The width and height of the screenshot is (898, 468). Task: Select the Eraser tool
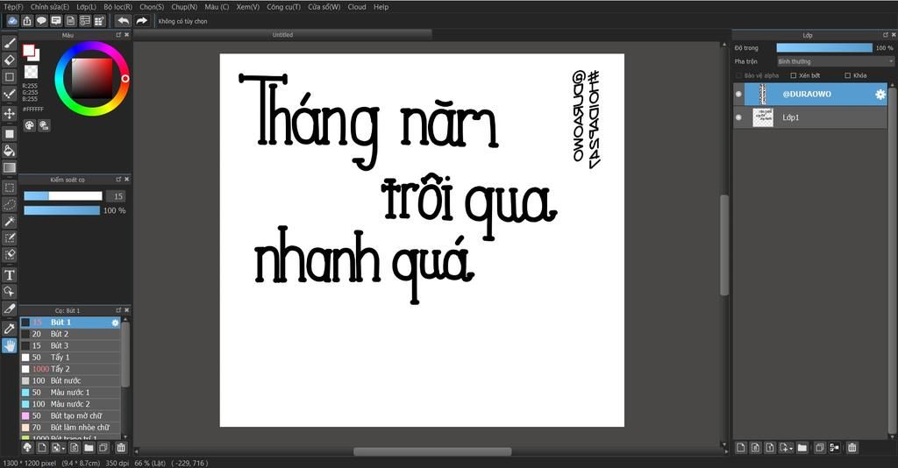click(9, 60)
